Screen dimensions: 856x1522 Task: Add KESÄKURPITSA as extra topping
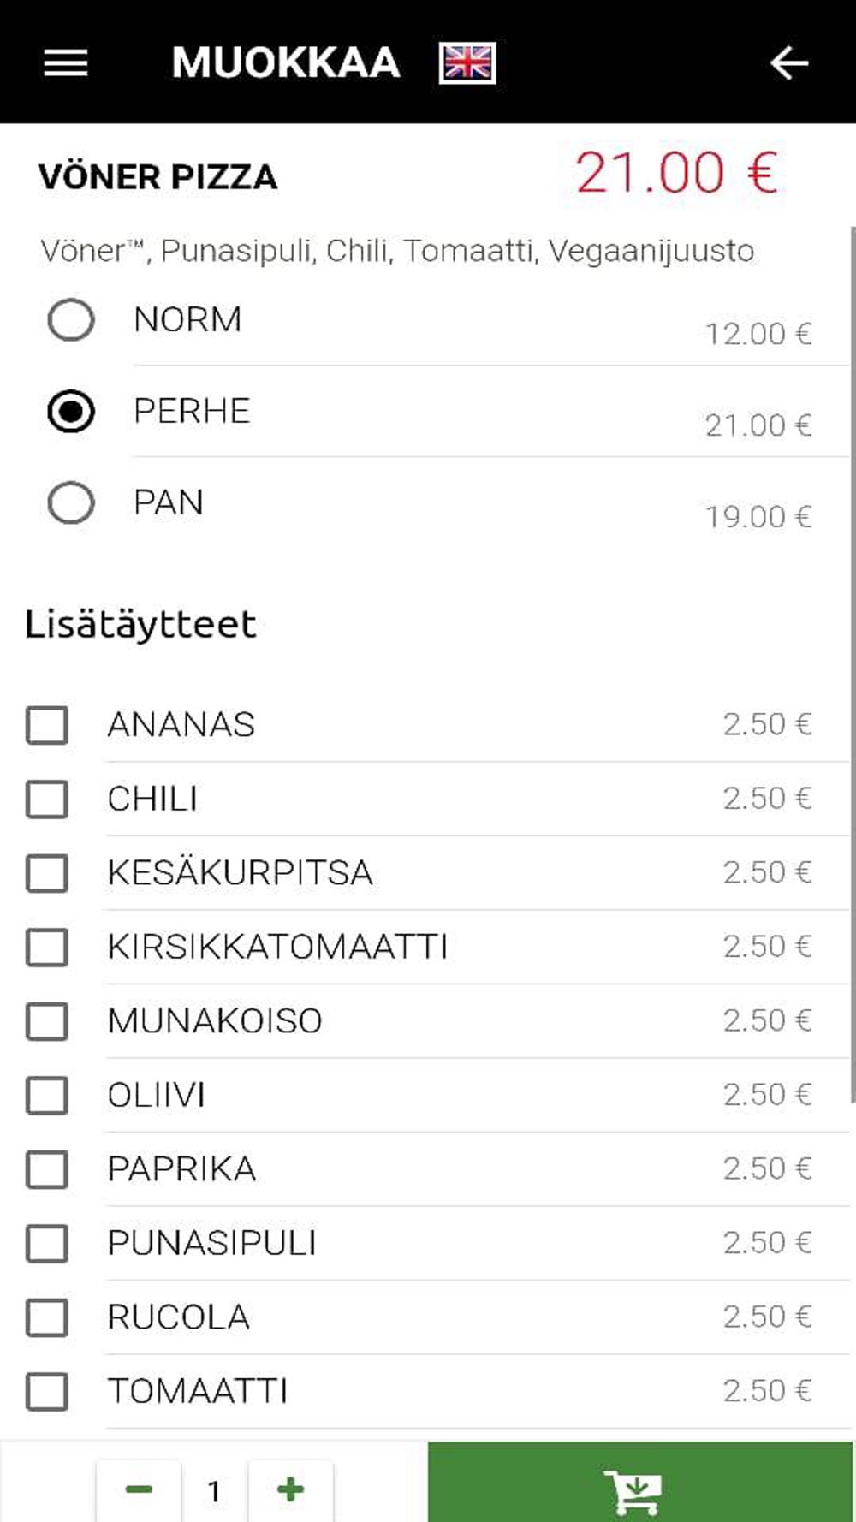pos(47,873)
